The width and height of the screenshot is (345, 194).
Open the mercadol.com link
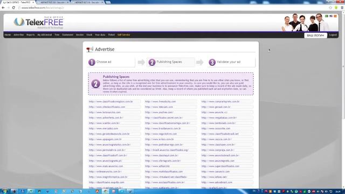pos(103,128)
